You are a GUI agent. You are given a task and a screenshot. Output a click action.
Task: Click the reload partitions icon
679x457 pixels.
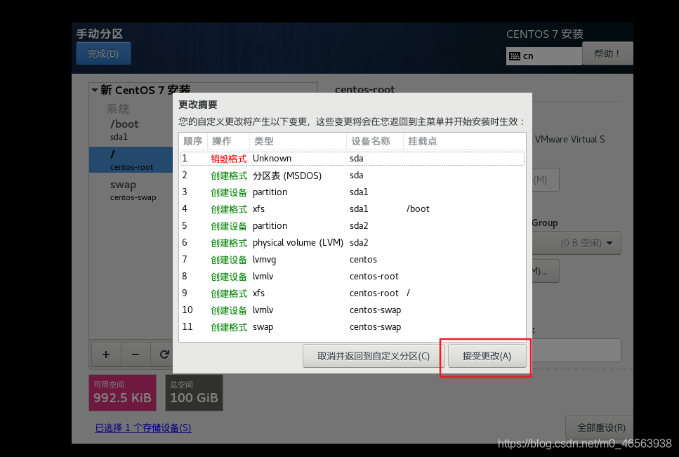164,354
